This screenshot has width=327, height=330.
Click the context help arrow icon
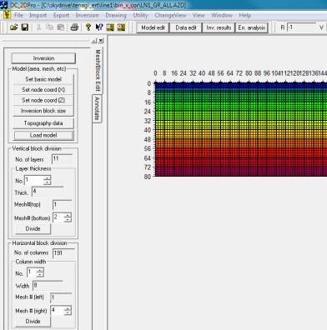(x=99, y=27)
